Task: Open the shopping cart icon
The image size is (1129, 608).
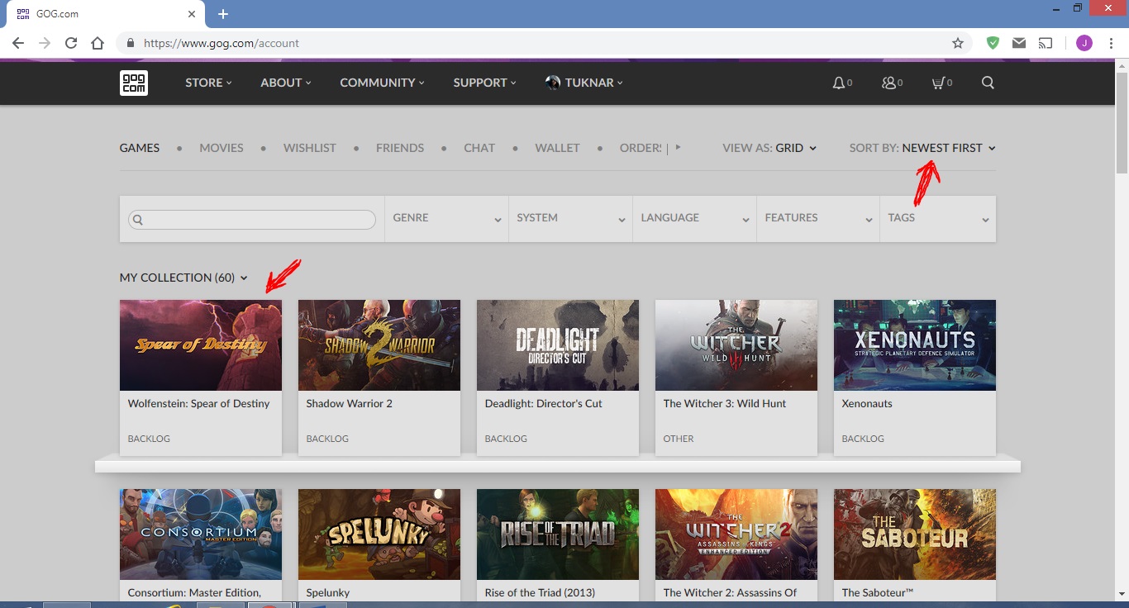Action: pyautogui.click(x=938, y=83)
